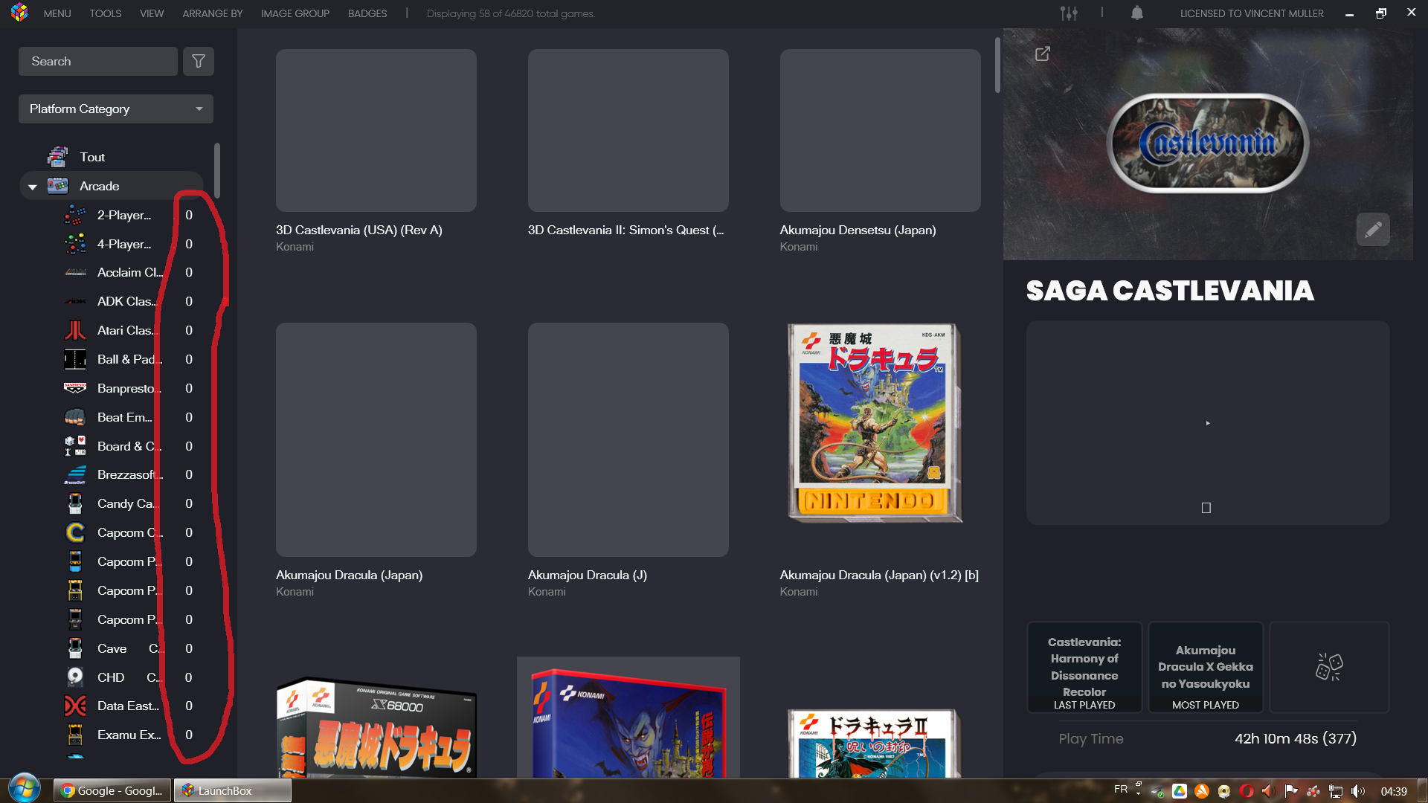Select the Acclaim Classics icon
The height and width of the screenshot is (803, 1428).
tap(75, 272)
